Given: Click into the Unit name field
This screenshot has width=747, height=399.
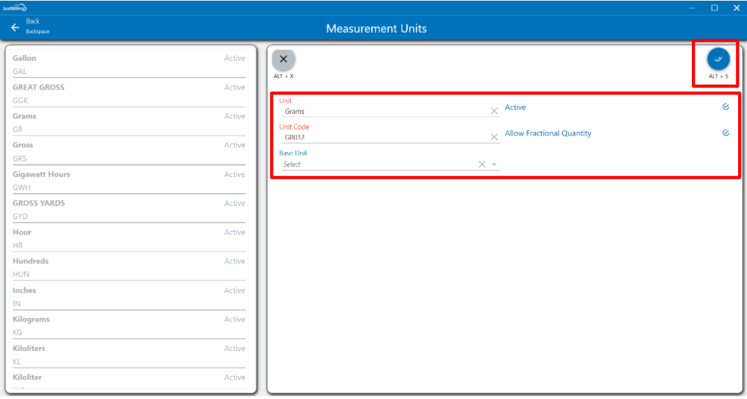Looking at the screenshot, I should pos(384,111).
